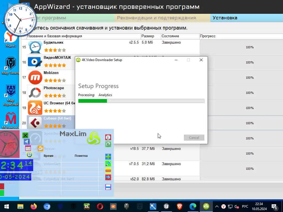This screenshot has height=212, width=283.
Task: Click MaxLim green X close icon
Action: 25,135
